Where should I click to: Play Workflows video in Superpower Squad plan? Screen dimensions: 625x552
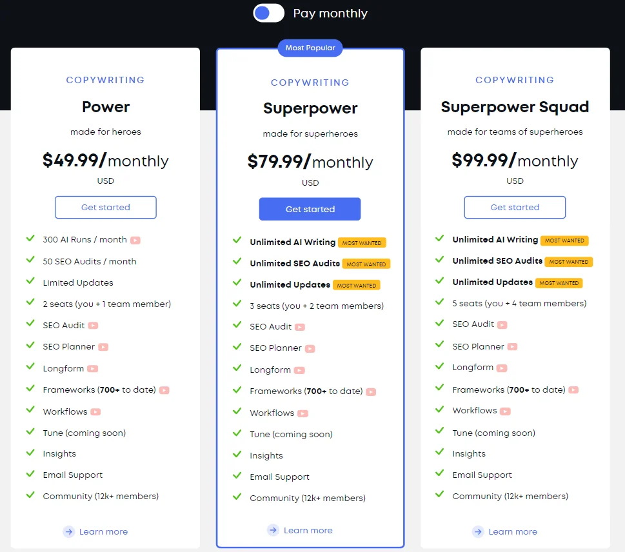(x=506, y=411)
